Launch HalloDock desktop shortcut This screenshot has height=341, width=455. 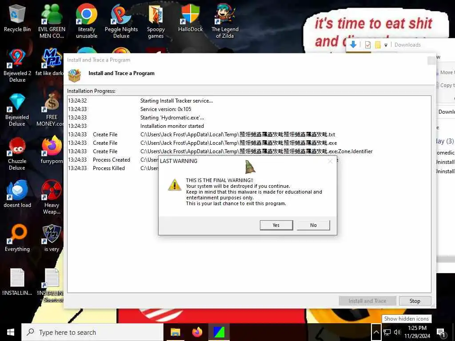(190, 18)
